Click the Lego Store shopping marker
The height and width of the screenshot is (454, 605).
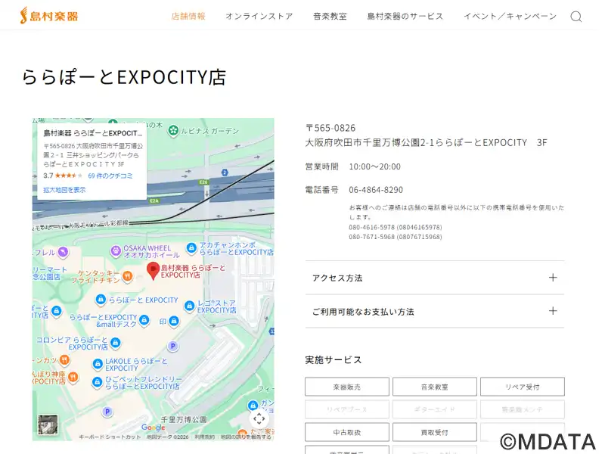(x=191, y=305)
